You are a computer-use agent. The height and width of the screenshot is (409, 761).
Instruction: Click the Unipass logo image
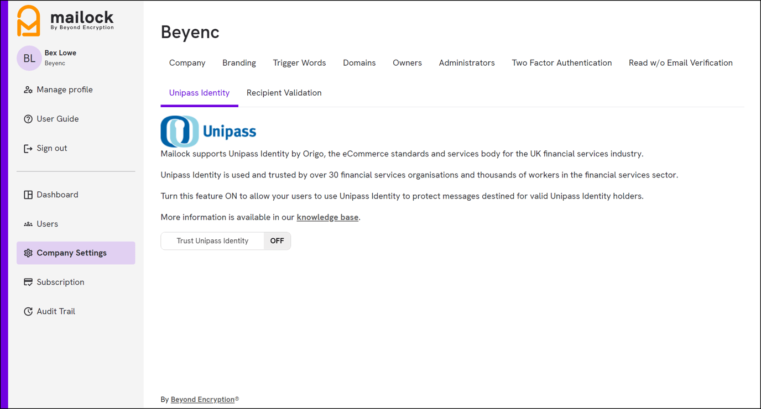tap(208, 131)
